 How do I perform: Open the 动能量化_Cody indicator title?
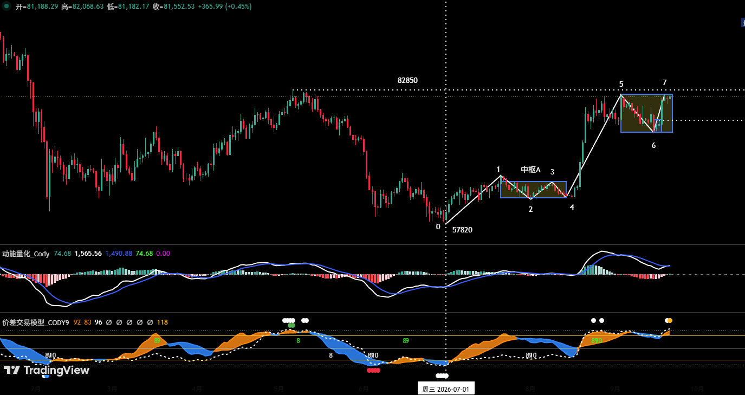click(26, 254)
